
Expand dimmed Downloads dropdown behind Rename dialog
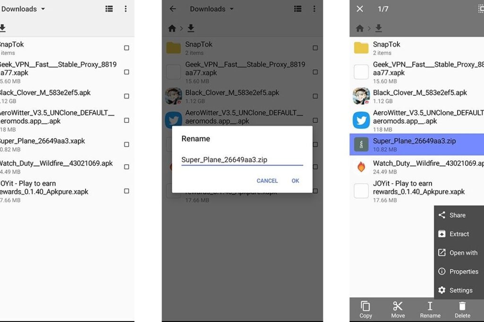[x=231, y=9]
